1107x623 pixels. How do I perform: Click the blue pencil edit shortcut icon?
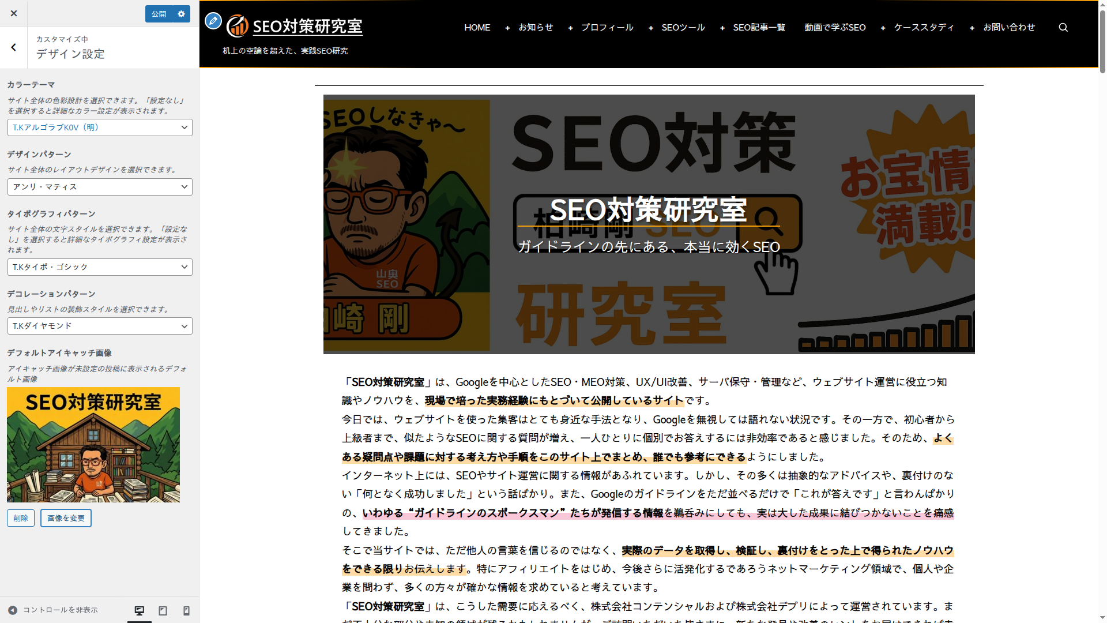(213, 21)
